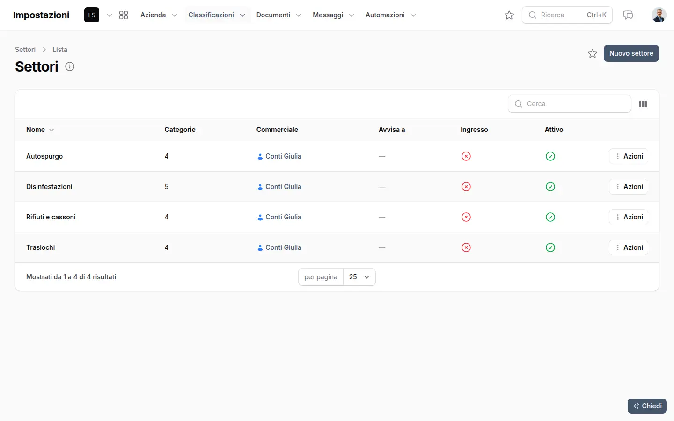Screen dimensions: 674x421
Task: Click the ES company badge
Action: [92, 15]
